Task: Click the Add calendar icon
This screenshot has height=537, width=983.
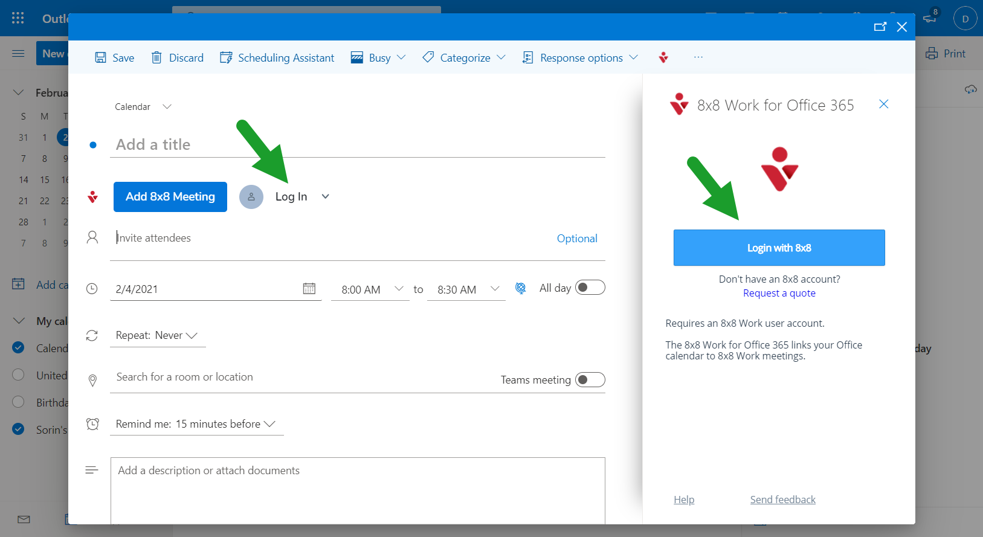Action: tap(18, 284)
